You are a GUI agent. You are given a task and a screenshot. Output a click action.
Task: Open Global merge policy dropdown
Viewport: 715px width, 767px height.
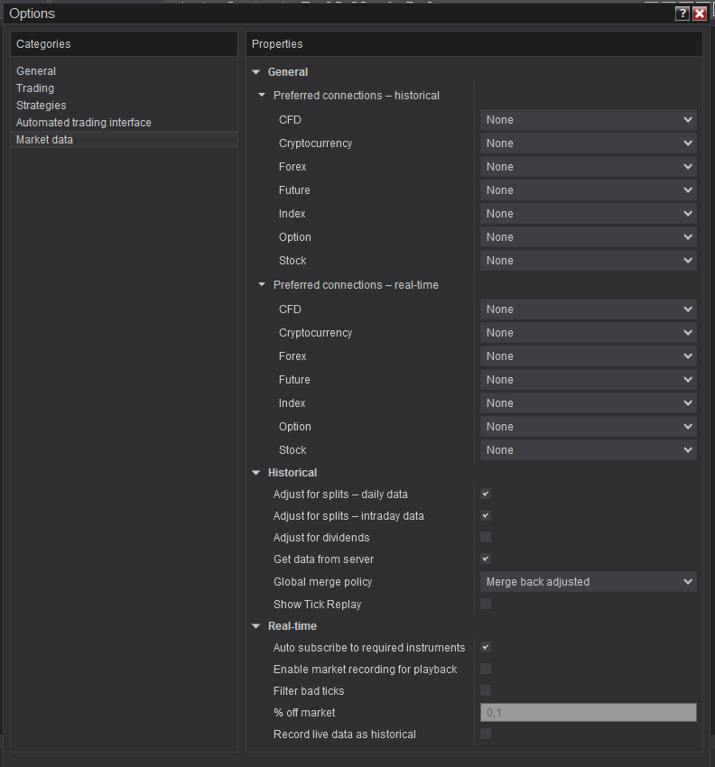coord(588,582)
